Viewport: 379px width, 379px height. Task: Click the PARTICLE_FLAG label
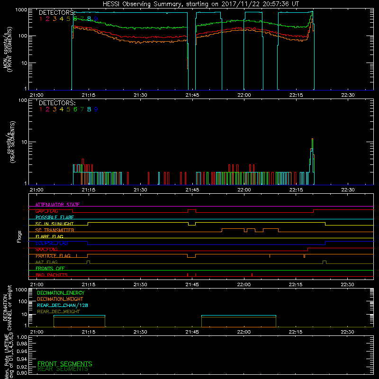pyautogui.click(x=53, y=256)
